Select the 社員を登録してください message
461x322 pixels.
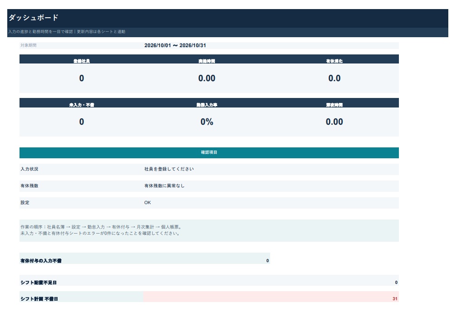[x=169, y=169]
